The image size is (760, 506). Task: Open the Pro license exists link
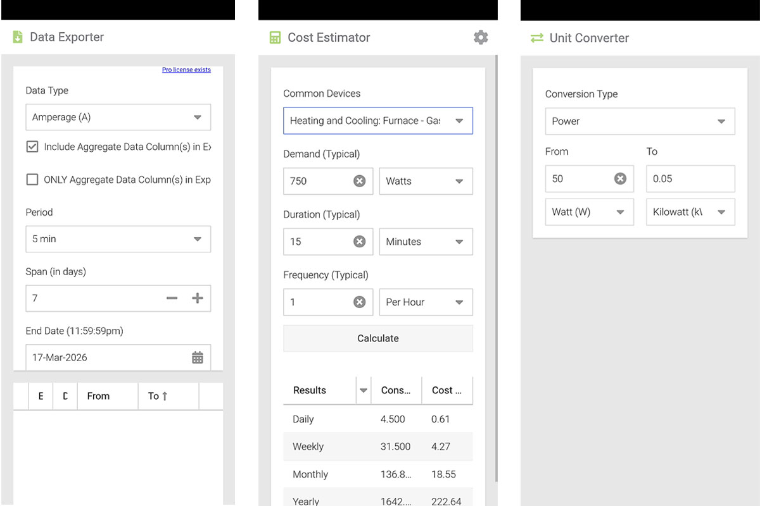click(x=186, y=70)
